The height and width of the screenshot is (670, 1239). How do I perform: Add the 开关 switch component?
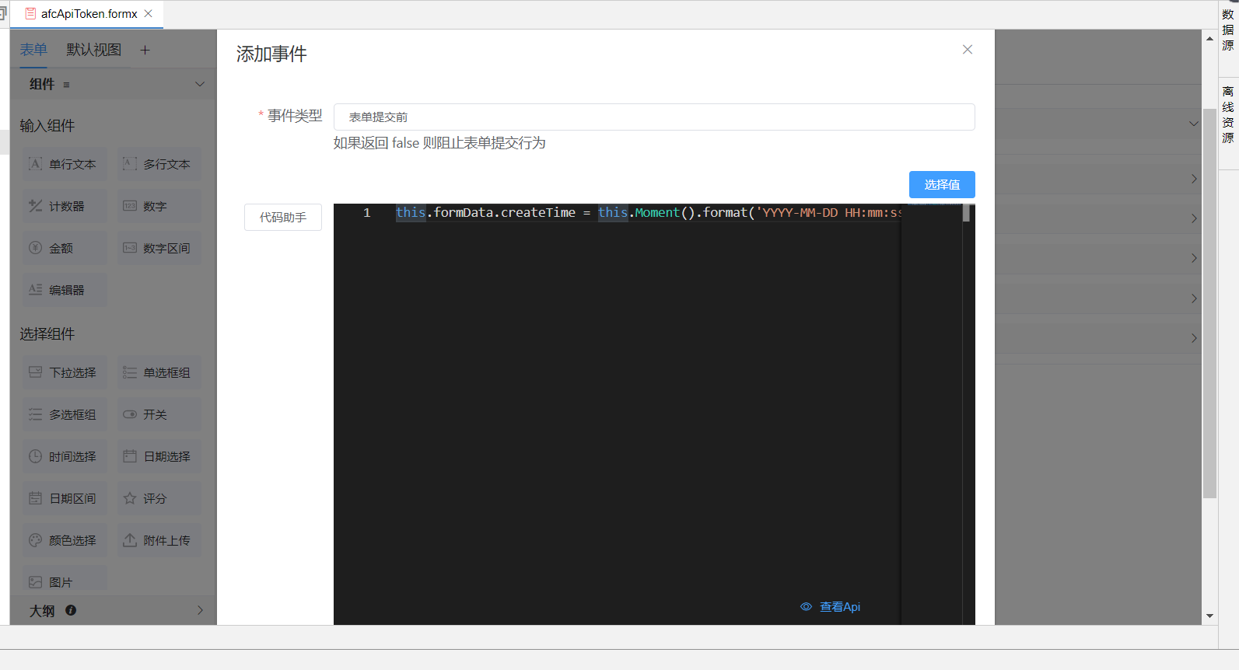(x=159, y=415)
